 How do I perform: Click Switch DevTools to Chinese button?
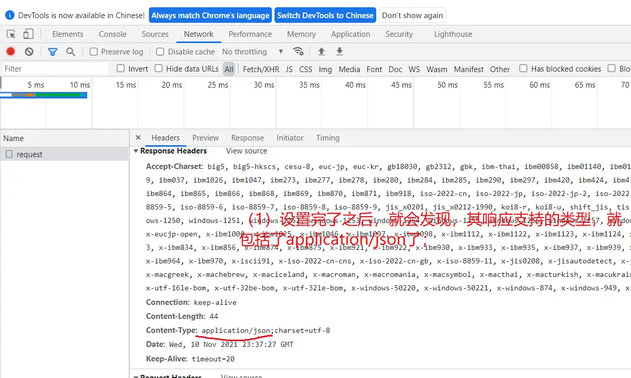click(325, 15)
